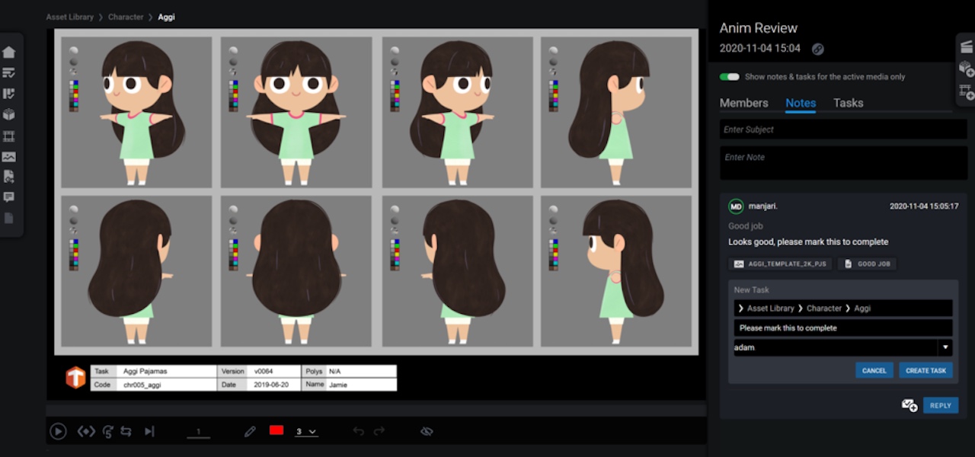Open the stroke width '3' dropdown
The image size is (975, 457).
pos(306,431)
